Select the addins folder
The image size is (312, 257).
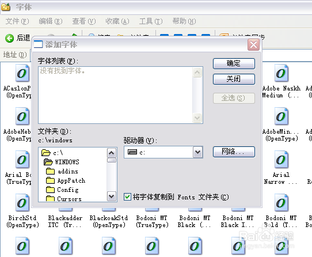62,171
